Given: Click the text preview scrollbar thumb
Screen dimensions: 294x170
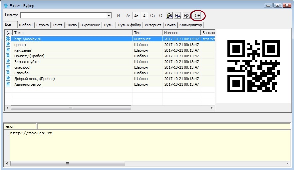Looking at the screenshot, I should tap(68, 163).
